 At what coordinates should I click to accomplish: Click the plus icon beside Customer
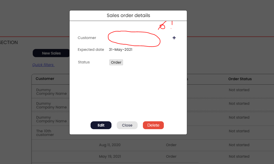[x=174, y=38]
